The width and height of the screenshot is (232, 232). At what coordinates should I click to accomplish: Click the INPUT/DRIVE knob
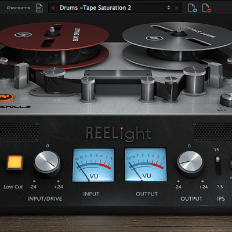coord(47,162)
